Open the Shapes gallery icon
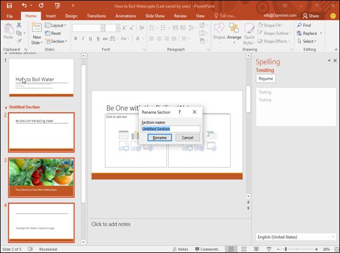Viewport: 340px width, 253px height. (219, 28)
